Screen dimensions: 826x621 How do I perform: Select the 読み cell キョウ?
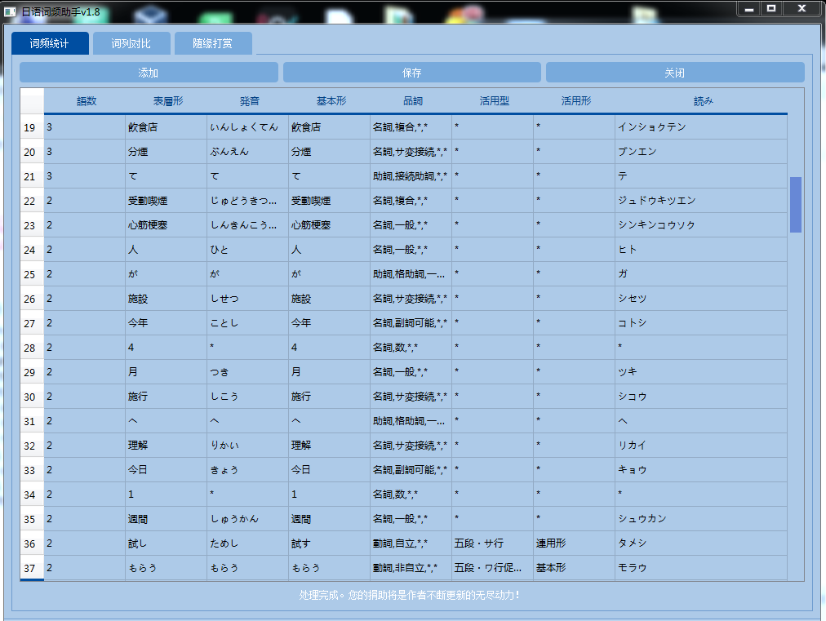tap(701, 470)
